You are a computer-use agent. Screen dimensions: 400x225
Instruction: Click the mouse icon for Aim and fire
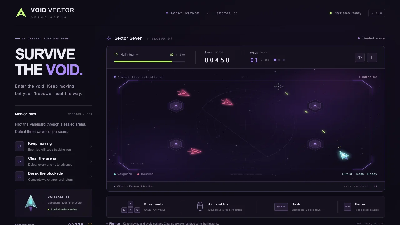[x=200, y=206]
